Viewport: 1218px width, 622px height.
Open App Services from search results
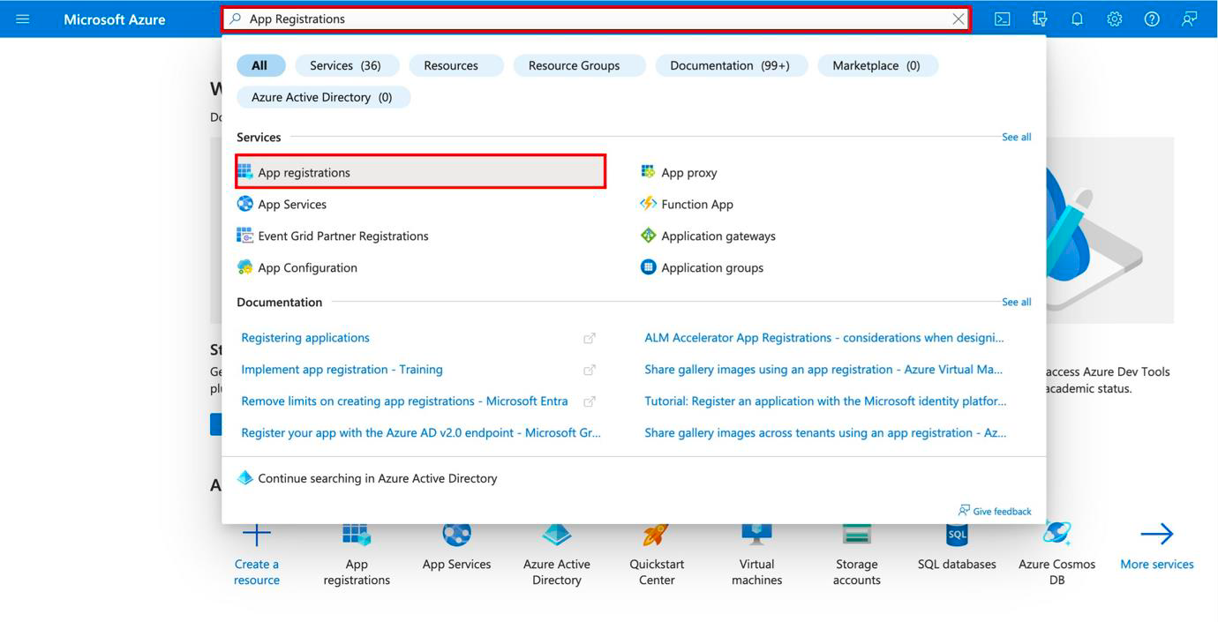pos(292,204)
